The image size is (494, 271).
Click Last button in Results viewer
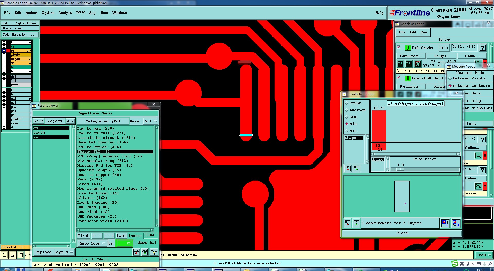(121, 236)
